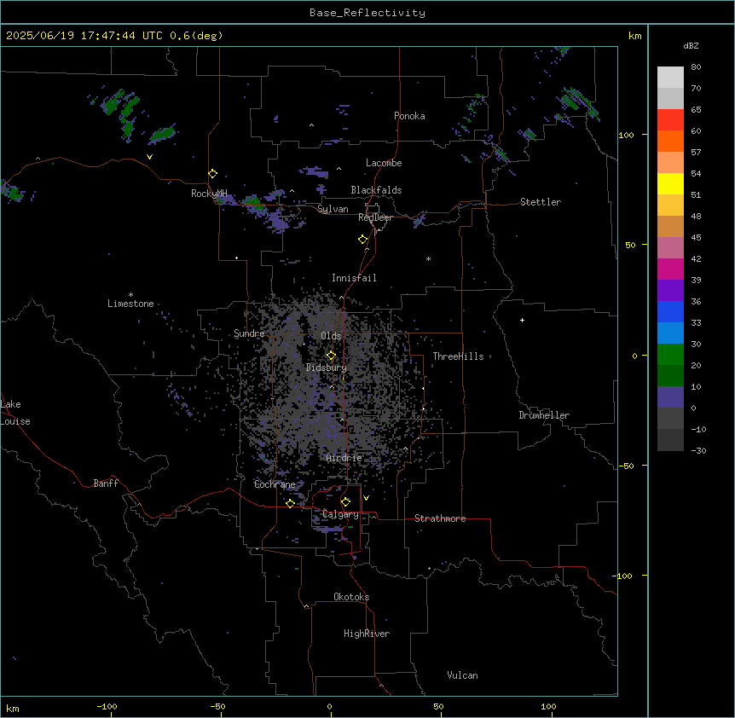This screenshot has height=718, width=735.
Task: Select the Olds label
Action: [331, 336]
